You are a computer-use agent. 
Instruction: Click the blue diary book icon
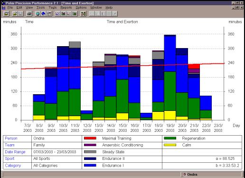43,14
